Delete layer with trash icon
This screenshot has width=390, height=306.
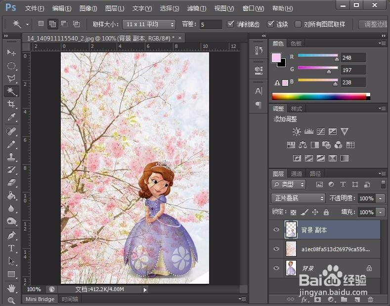[371, 299]
